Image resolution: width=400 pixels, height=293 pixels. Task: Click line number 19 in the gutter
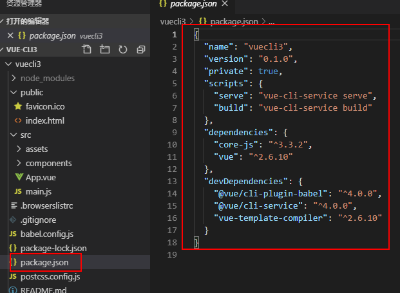172,255
